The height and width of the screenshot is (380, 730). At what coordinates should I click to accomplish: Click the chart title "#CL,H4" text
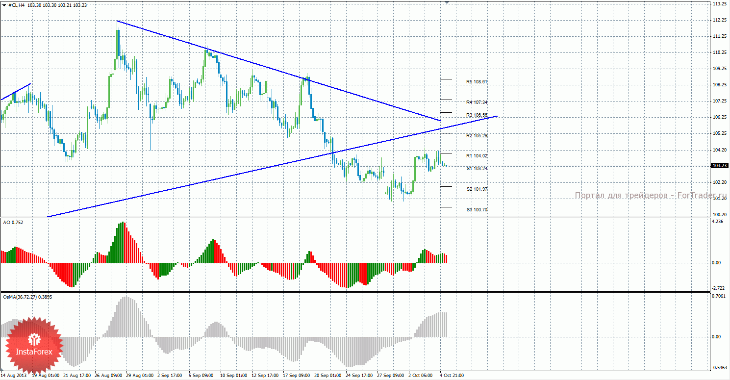(17, 5)
